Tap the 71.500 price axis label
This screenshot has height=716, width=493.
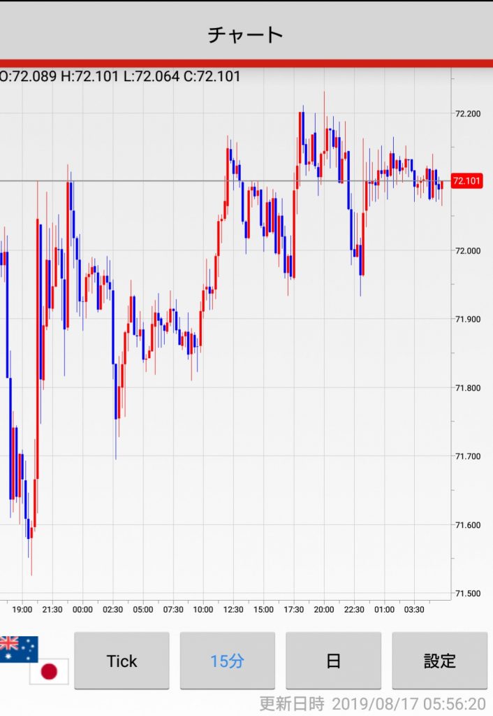coord(467,593)
